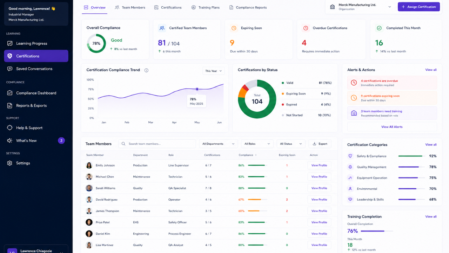Click the Learning Progress chart icon
The width and height of the screenshot is (449, 253).
10,44
